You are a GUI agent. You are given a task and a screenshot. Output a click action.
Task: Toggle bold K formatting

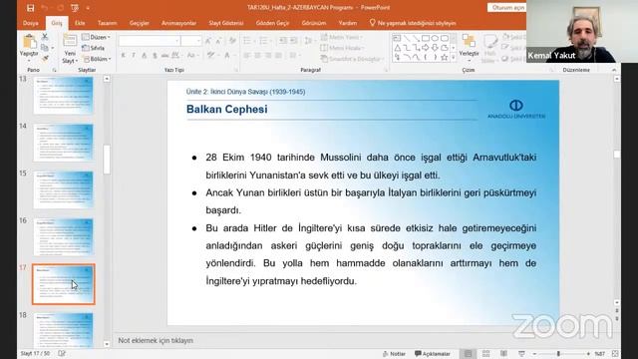(x=124, y=56)
